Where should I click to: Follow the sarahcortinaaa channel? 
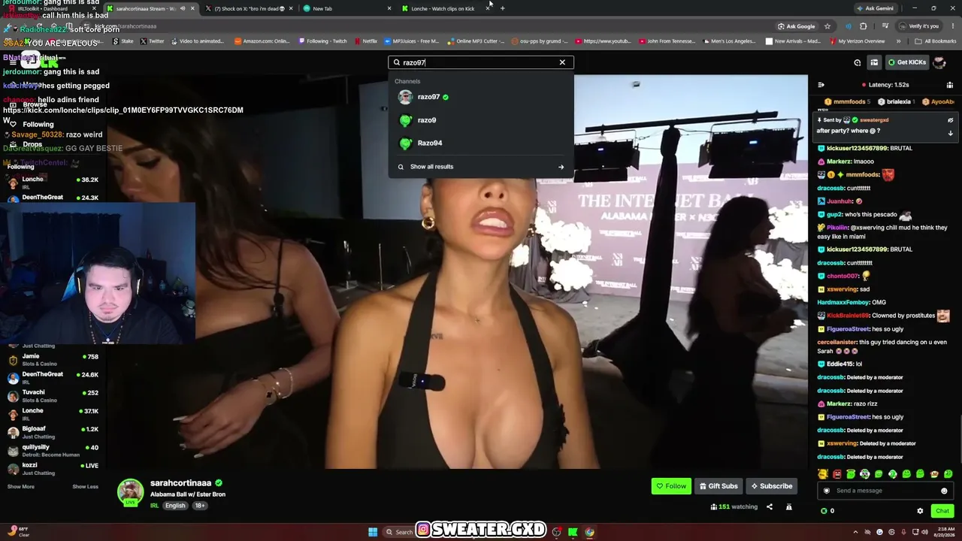pos(671,486)
